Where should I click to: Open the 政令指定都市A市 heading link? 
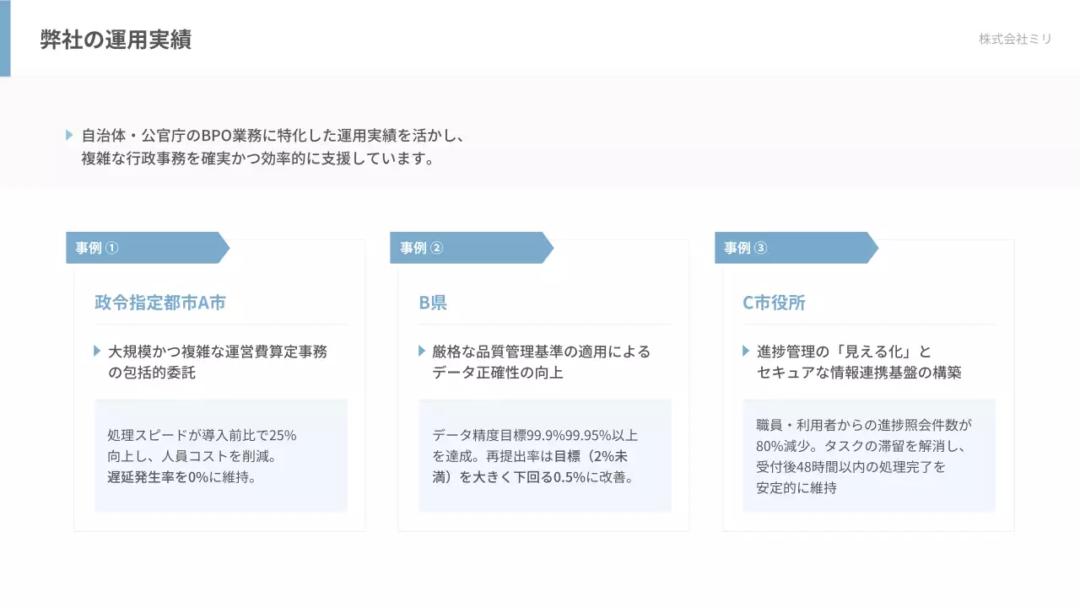[x=159, y=303]
